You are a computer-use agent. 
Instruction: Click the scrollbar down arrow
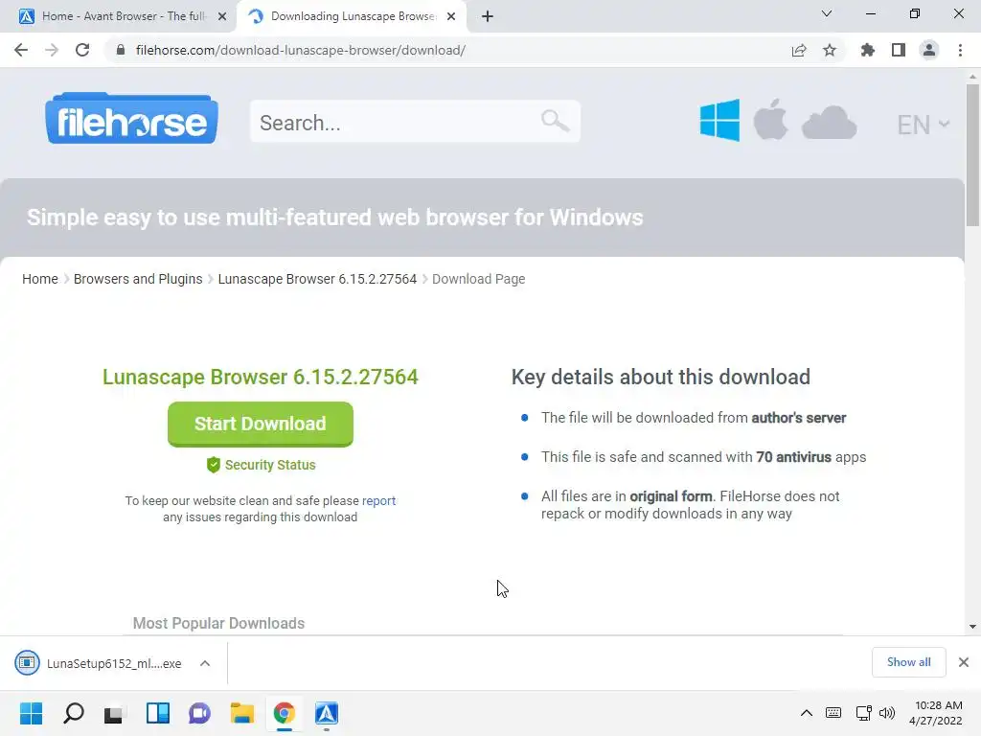coord(972,627)
